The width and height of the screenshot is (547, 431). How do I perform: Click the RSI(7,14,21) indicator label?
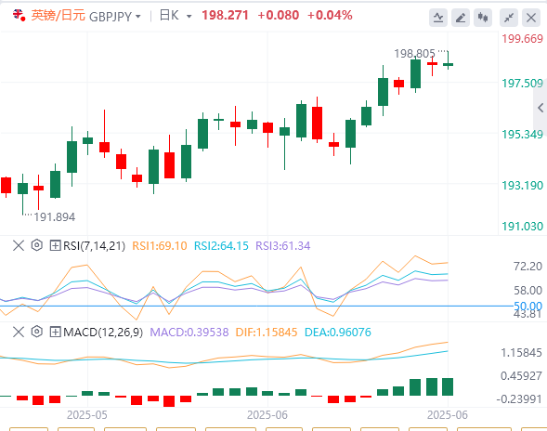[94, 245]
